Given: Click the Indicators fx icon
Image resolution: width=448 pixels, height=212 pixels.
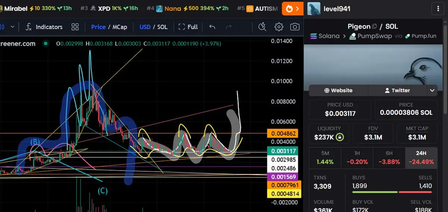Looking at the screenshot, I should pos(28,27).
